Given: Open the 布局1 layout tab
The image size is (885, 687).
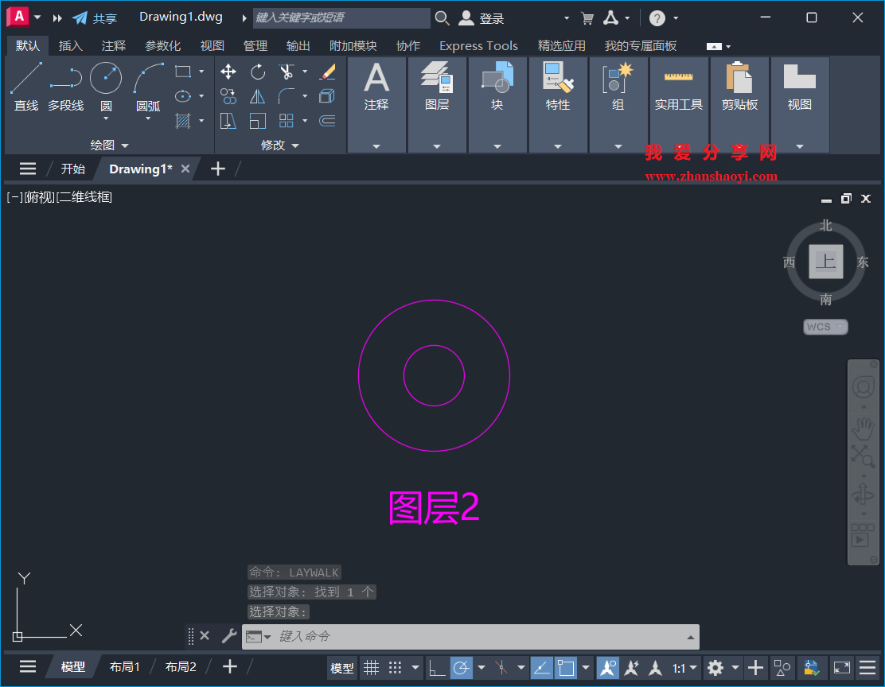Looking at the screenshot, I should (124, 666).
